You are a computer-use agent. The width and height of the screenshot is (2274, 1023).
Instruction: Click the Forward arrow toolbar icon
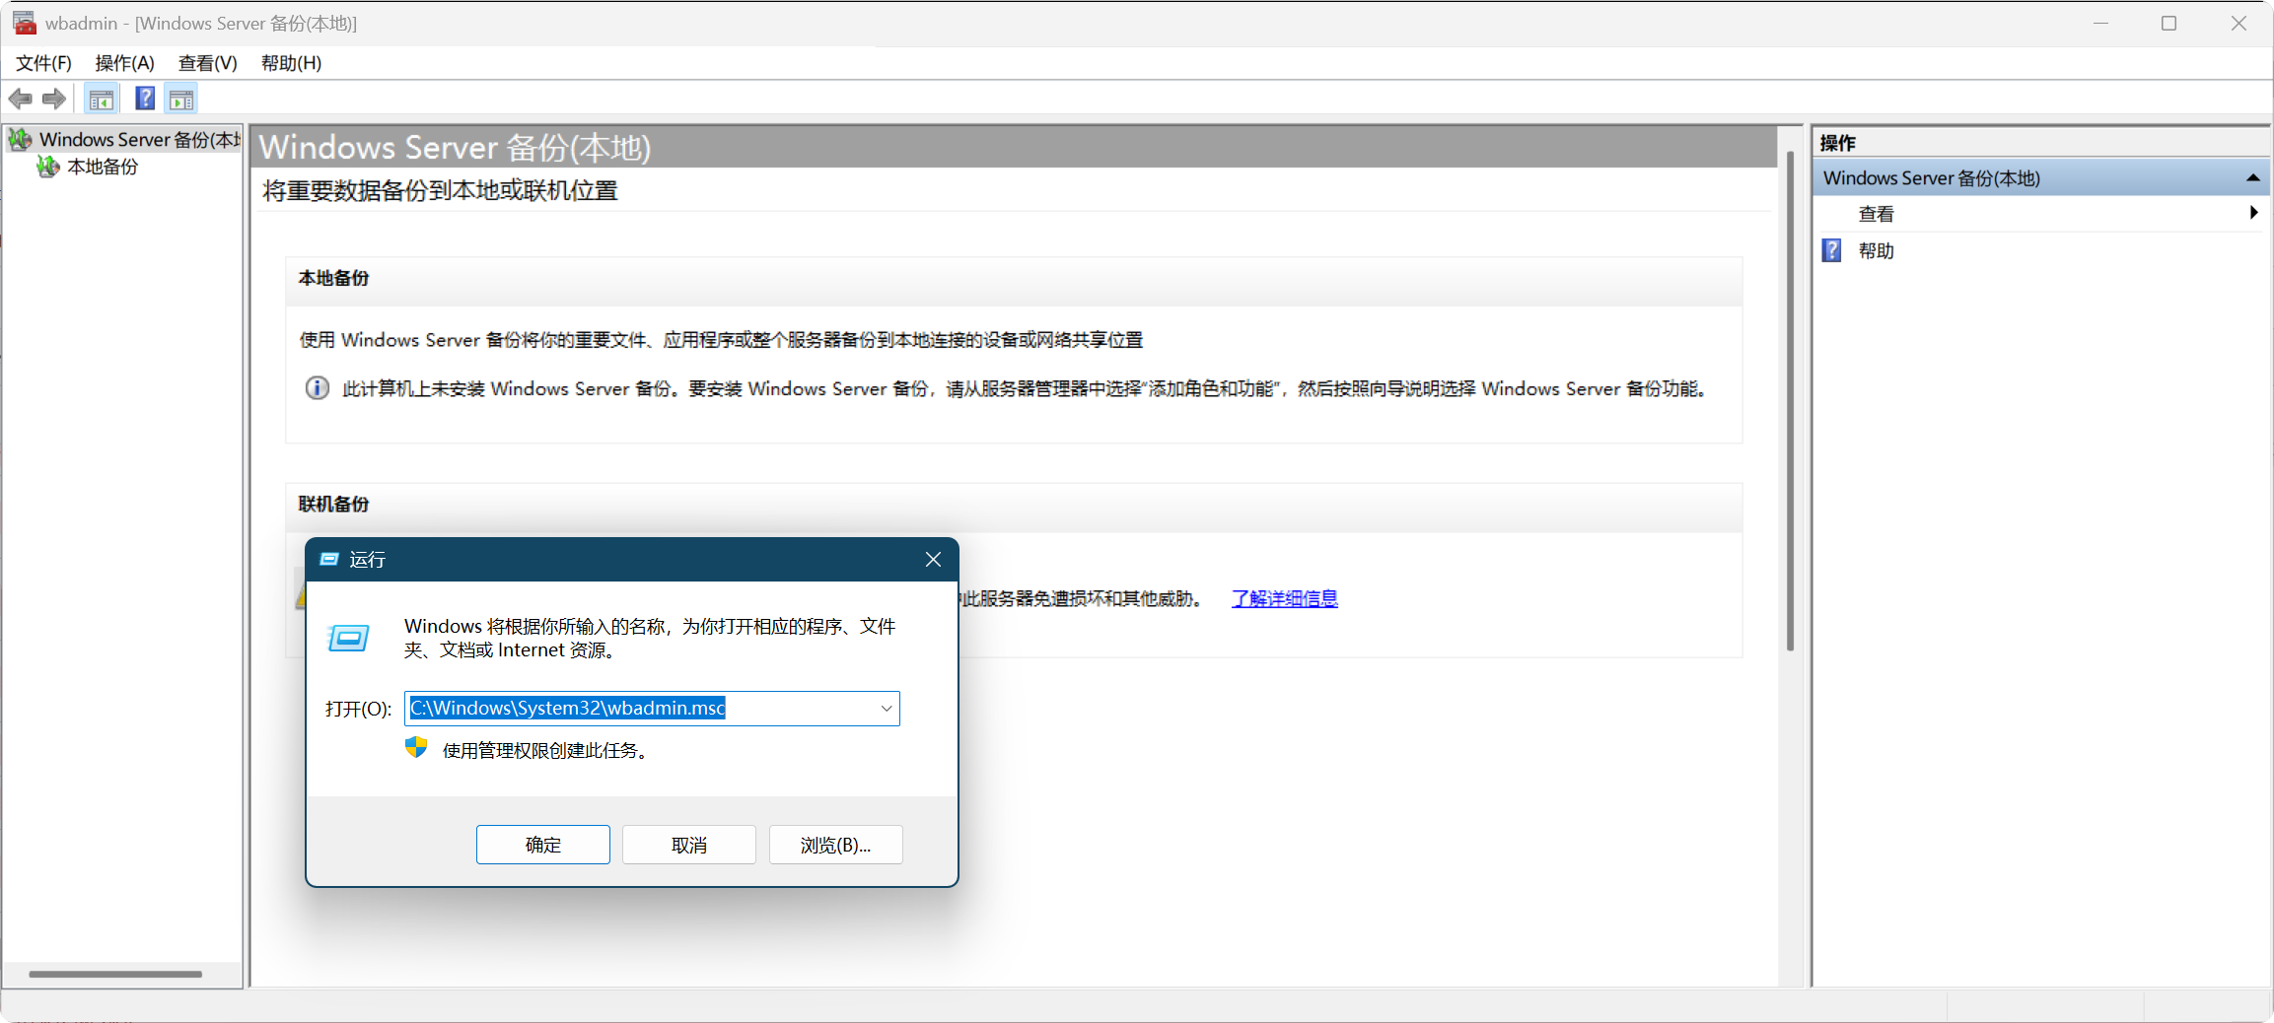coord(54,99)
